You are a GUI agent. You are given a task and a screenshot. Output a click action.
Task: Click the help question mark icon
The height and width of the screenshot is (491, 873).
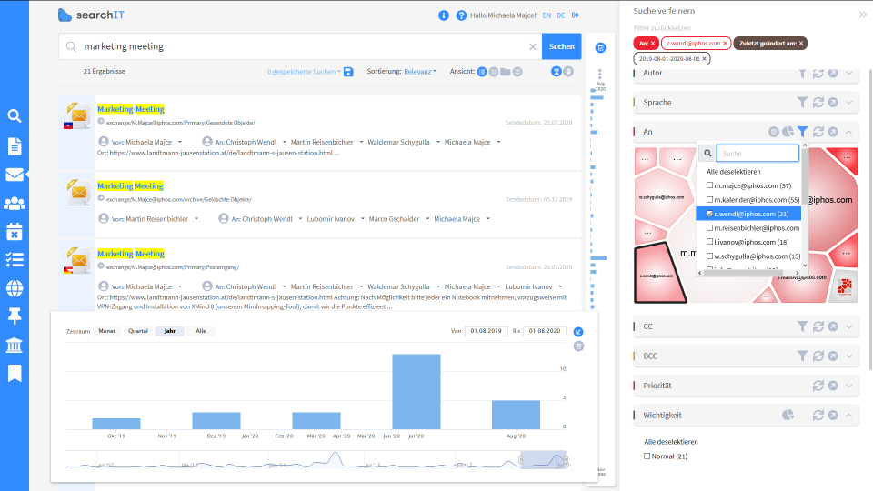pyautogui.click(x=461, y=15)
